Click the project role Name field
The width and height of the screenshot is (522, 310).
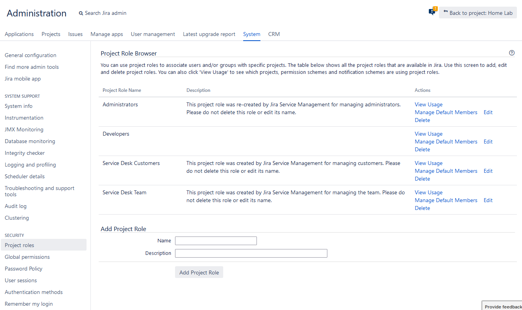216,241
